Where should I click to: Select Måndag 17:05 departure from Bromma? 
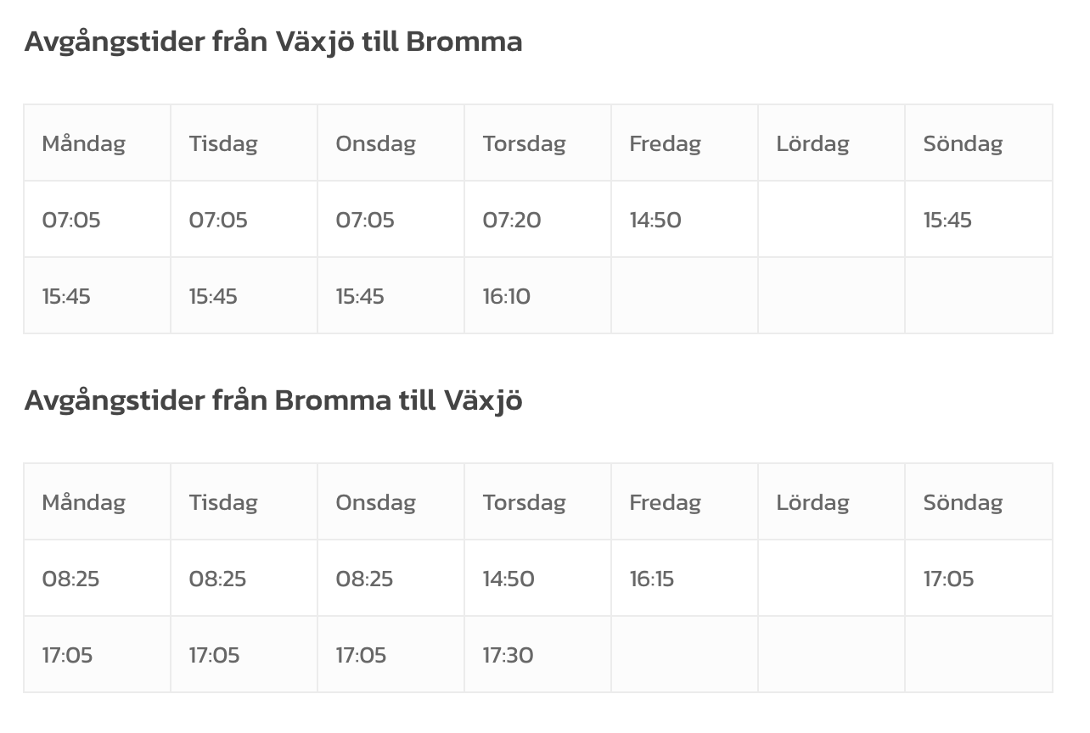point(67,656)
